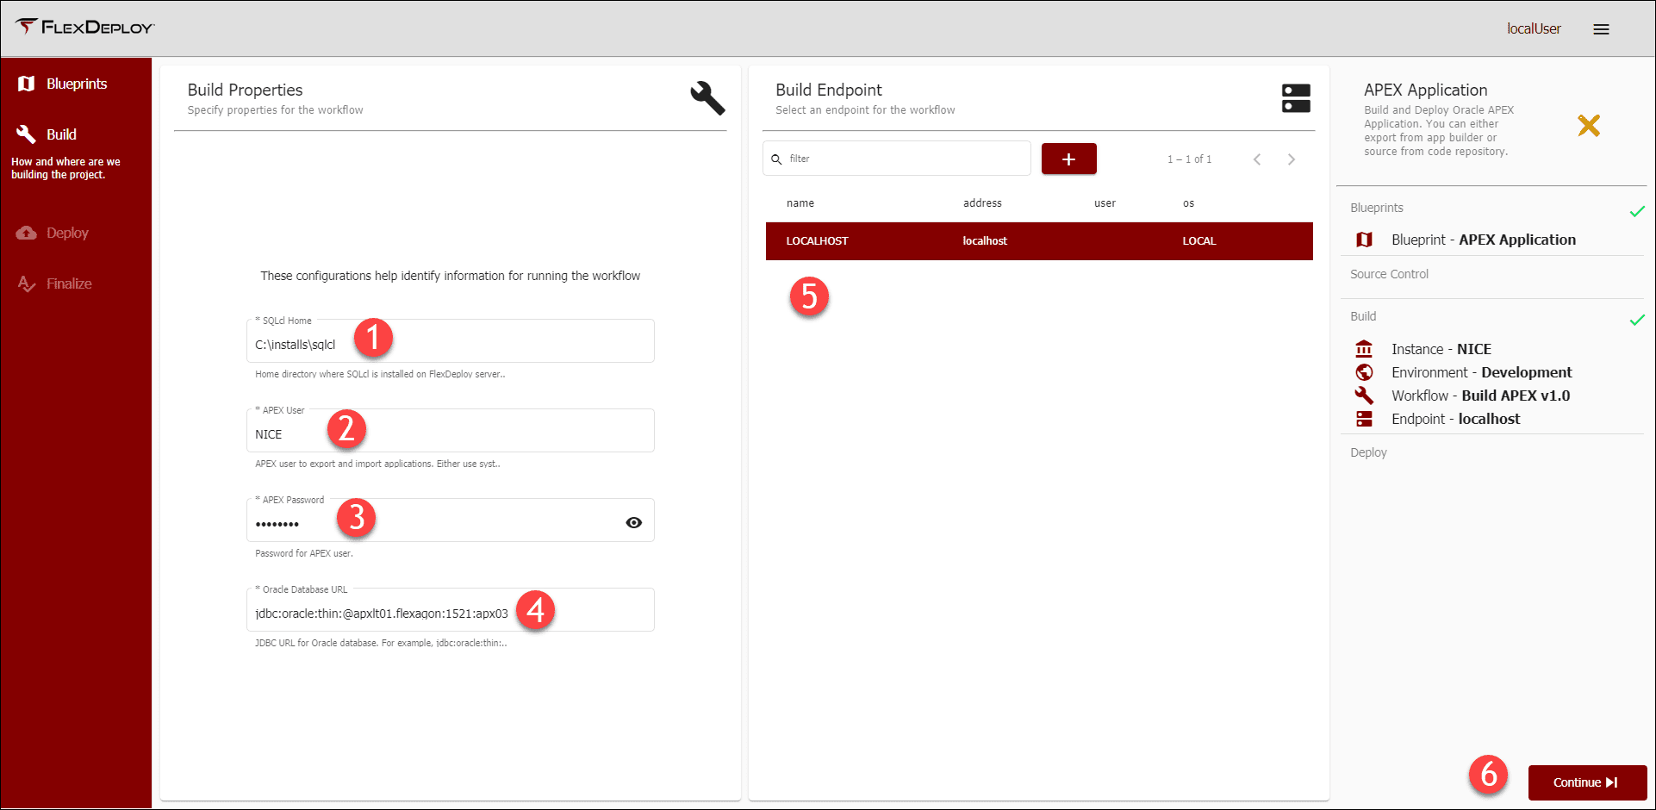Click the search icon in filter box

776,159
